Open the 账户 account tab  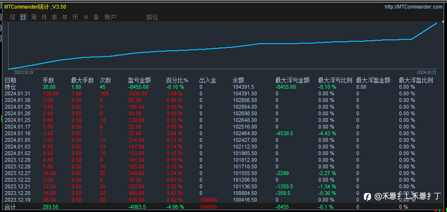pos(110,18)
